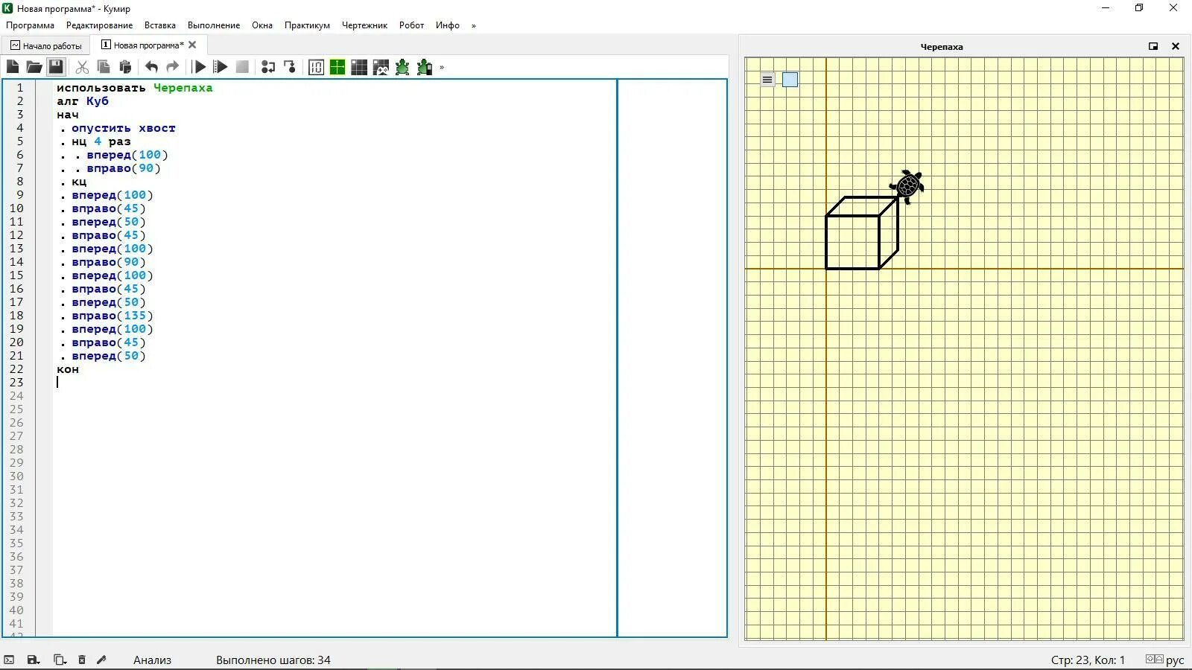Viewport: 1192px width, 670px height.
Task: Paste from clipboard toolbar icon
Action: coord(125,67)
